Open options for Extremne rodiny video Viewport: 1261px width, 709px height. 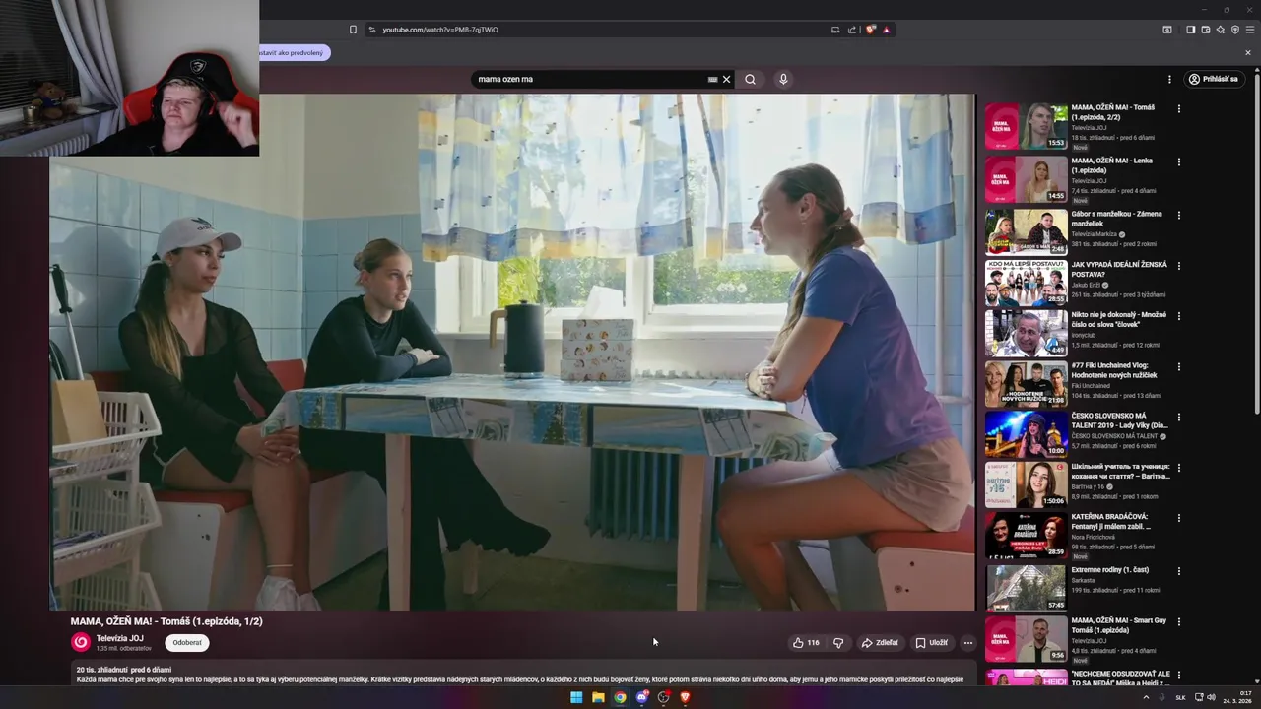tap(1178, 571)
